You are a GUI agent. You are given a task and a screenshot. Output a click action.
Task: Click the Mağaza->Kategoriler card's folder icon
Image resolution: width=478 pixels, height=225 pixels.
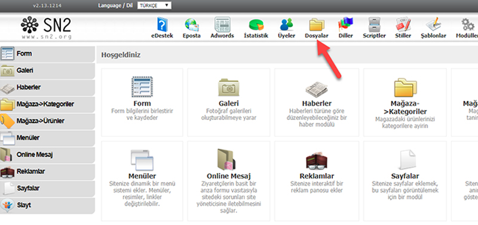406,87
